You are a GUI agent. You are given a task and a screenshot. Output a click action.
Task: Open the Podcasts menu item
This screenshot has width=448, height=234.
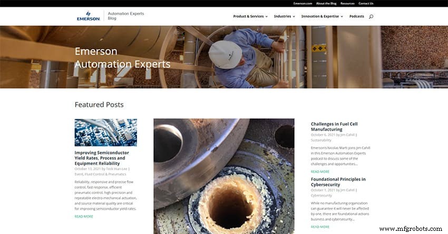357,16
